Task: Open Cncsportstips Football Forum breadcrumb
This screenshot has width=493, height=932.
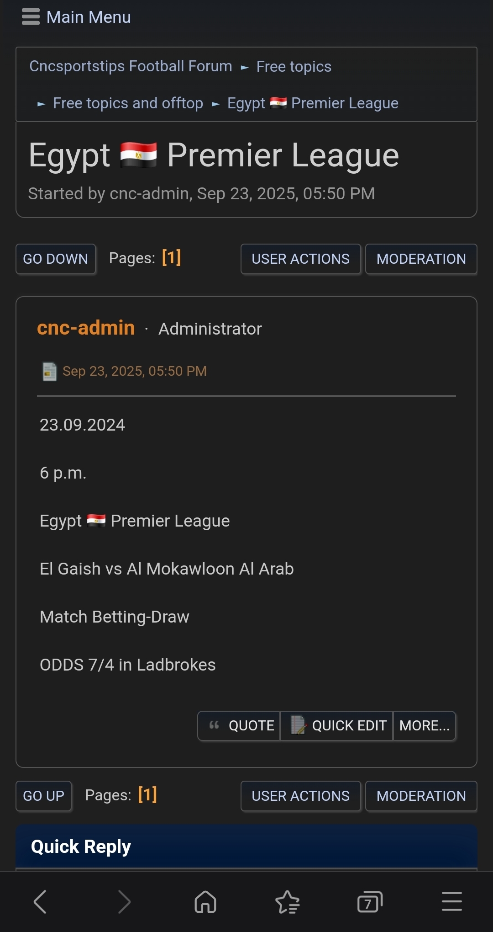Action: 131,66
